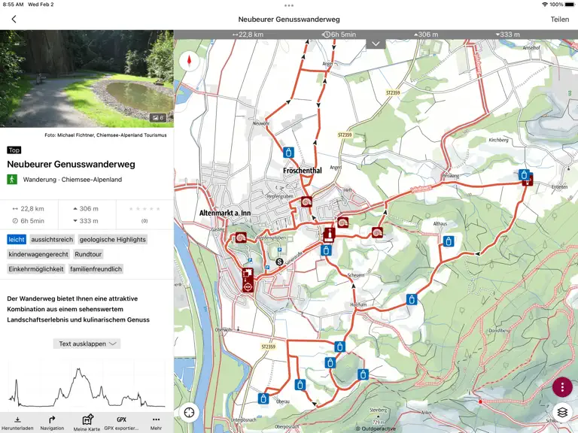Open the round three-dot map options button
This screenshot has height=433, width=578.
(561, 387)
